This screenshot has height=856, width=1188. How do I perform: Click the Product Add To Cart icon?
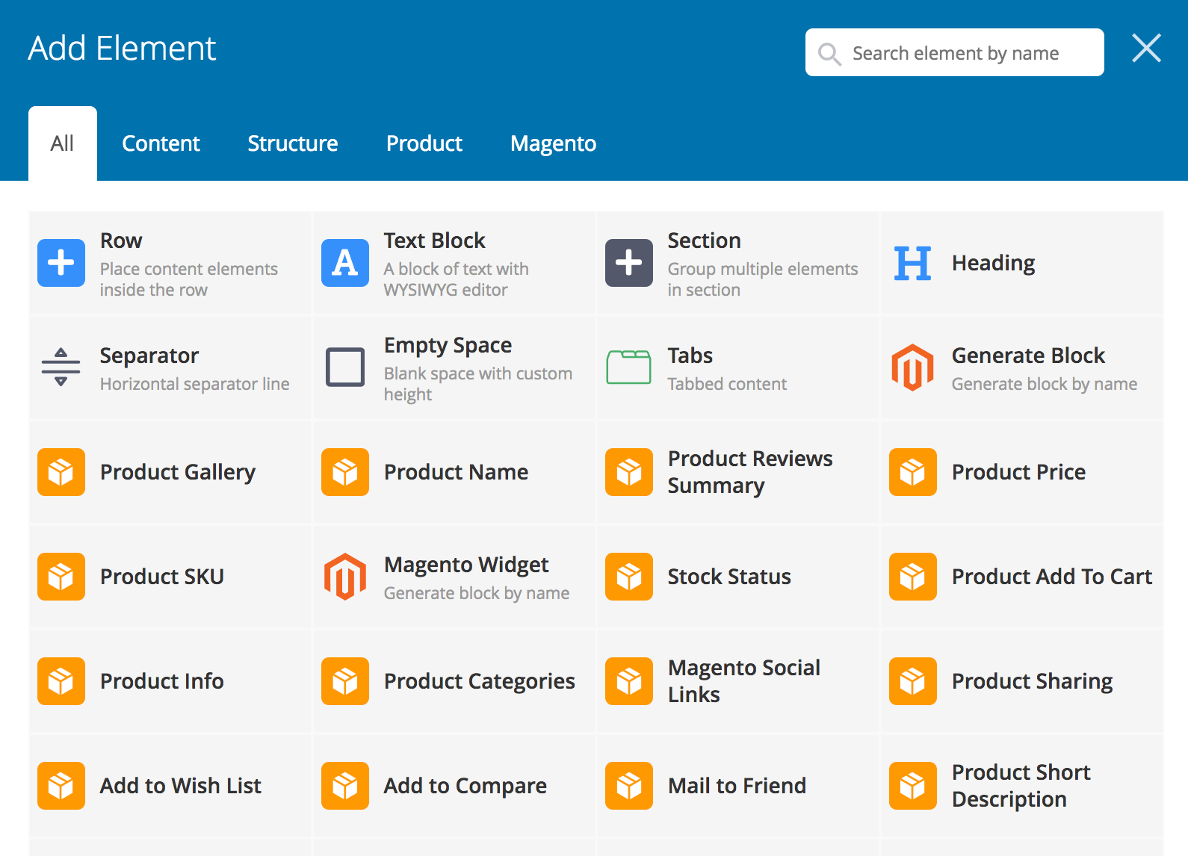[x=913, y=577]
